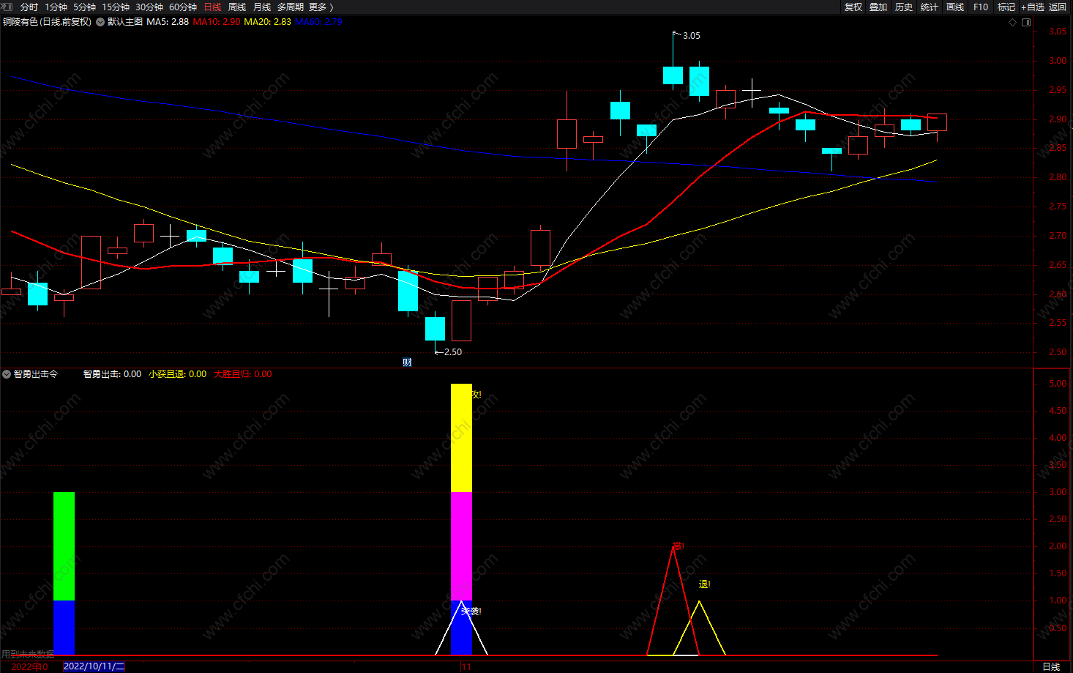Click the 大胜且归: 0.00 value label
1073x673 pixels.
(x=243, y=374)
